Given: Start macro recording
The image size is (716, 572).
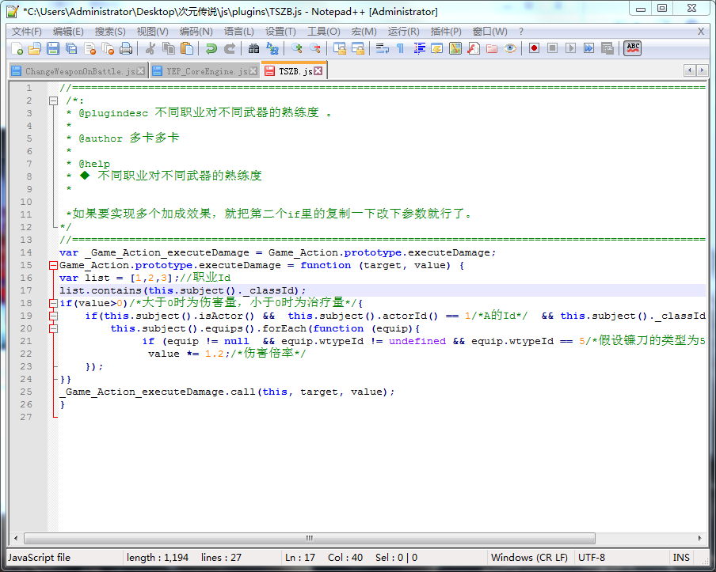Looking at the screenshot, I should tap(535, 48).
